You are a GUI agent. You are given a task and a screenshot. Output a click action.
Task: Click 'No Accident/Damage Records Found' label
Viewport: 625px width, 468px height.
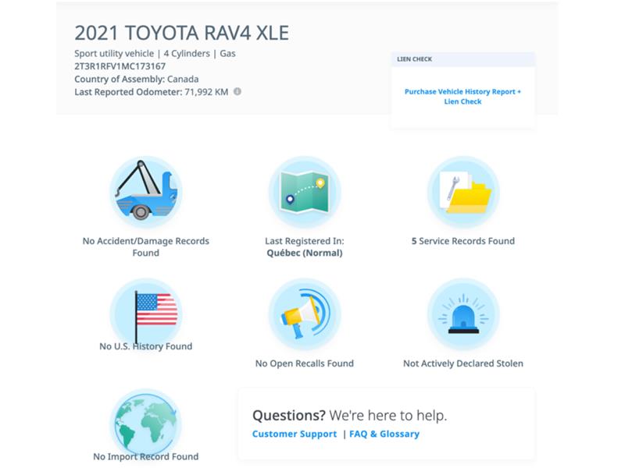point(146,246)
